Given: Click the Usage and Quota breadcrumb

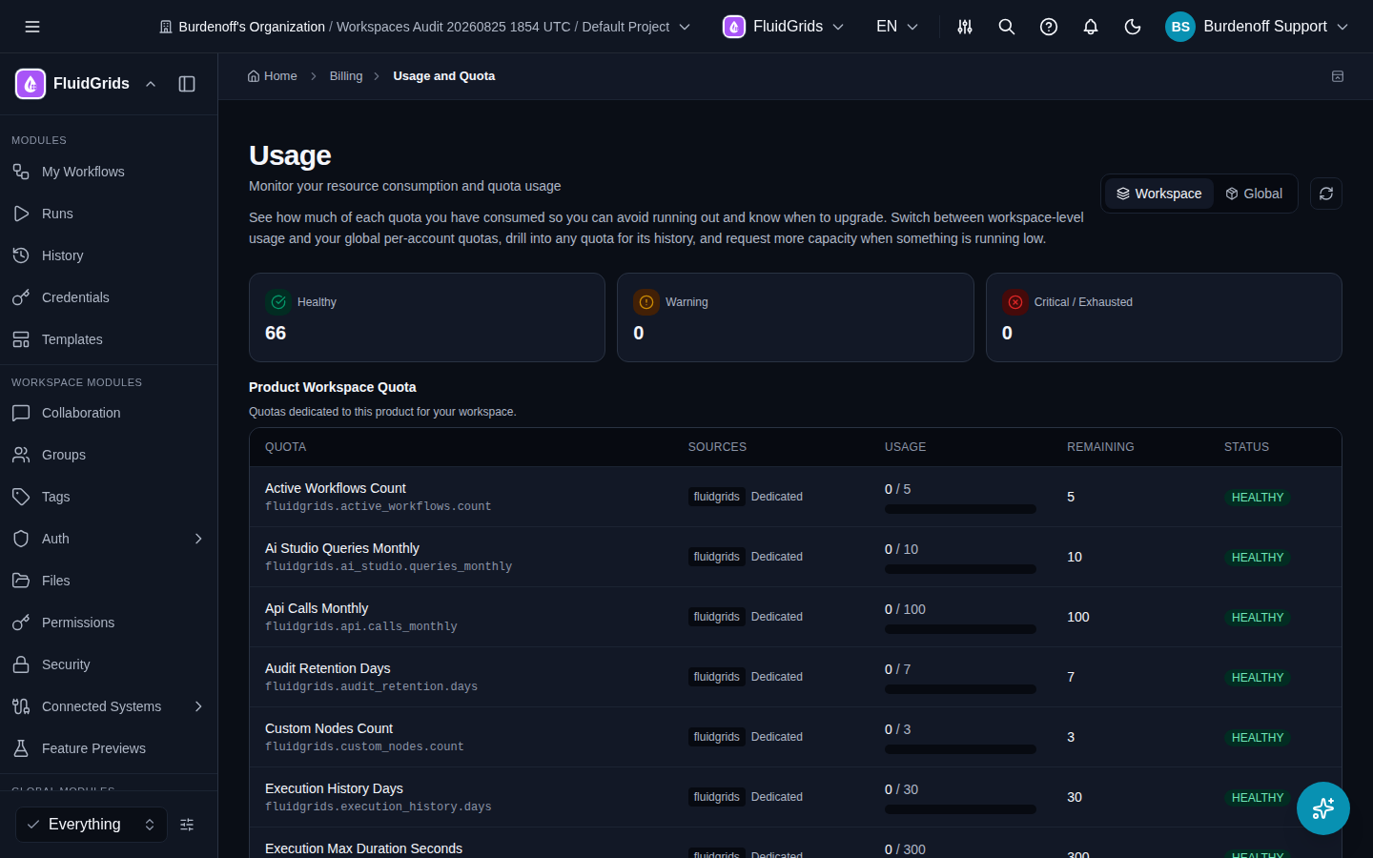Looking at the screenshot, I should (x=444, y=76).
